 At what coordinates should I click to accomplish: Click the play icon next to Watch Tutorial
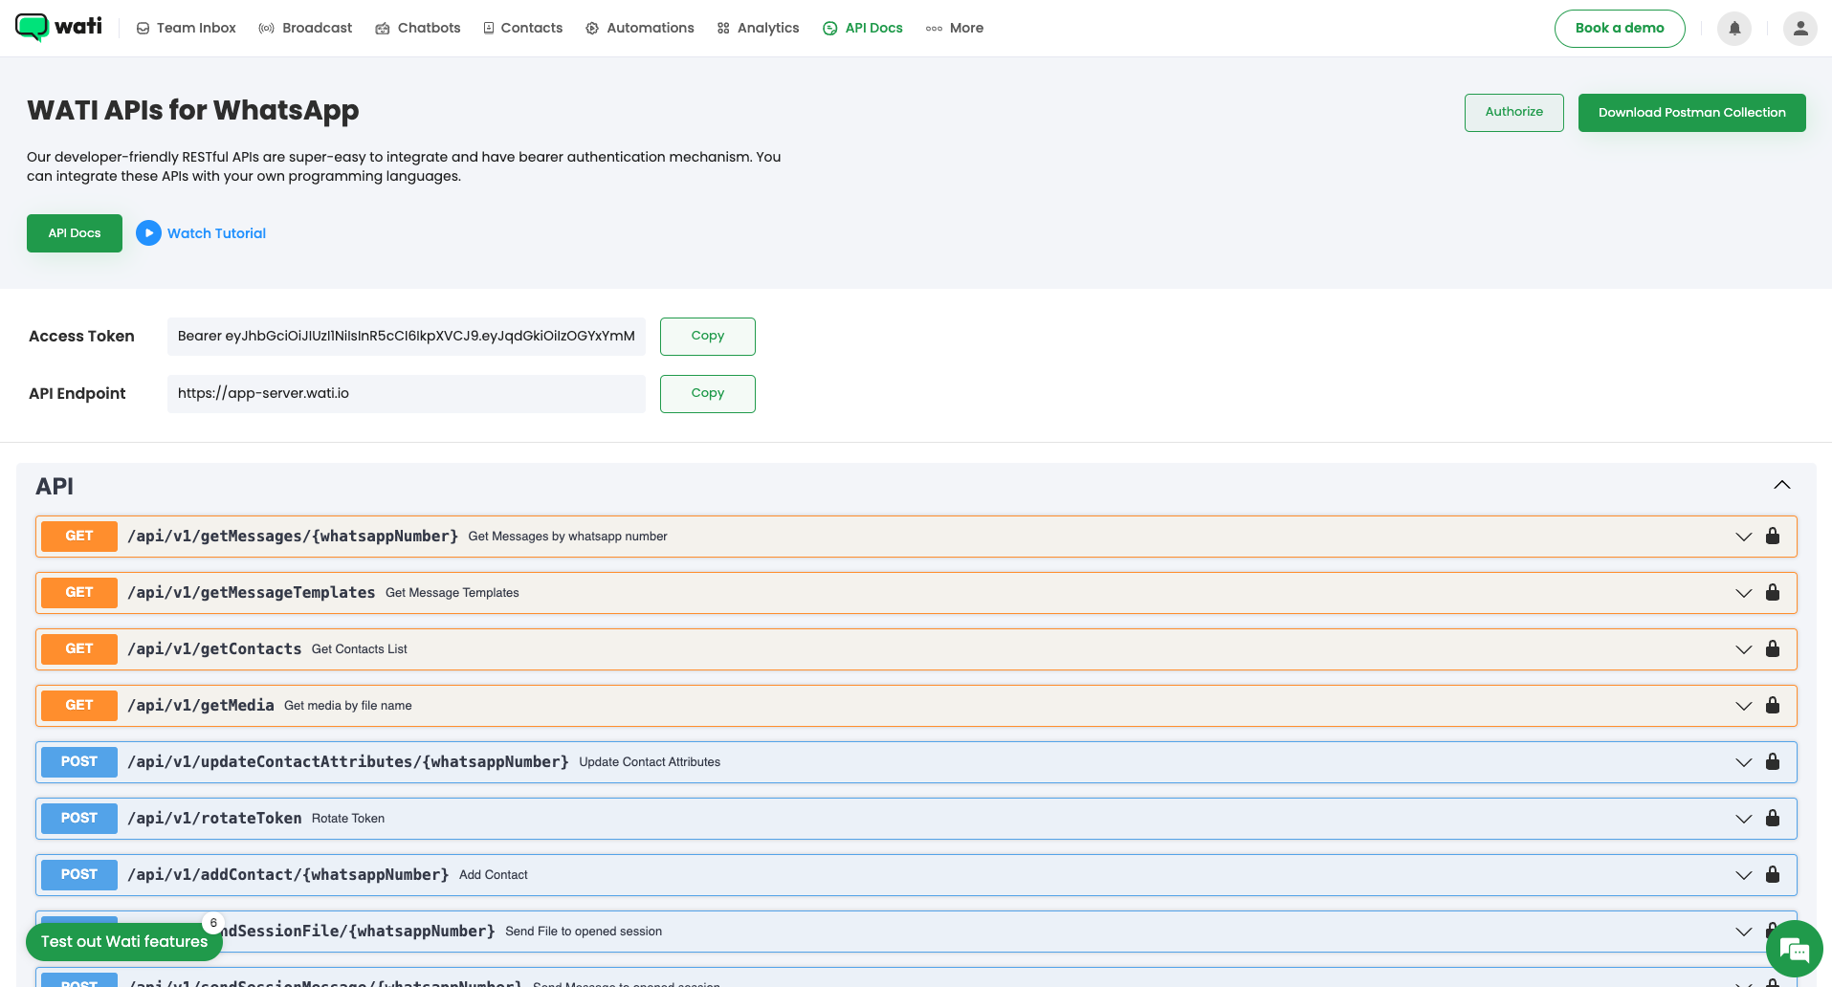[x=149, y=232]
